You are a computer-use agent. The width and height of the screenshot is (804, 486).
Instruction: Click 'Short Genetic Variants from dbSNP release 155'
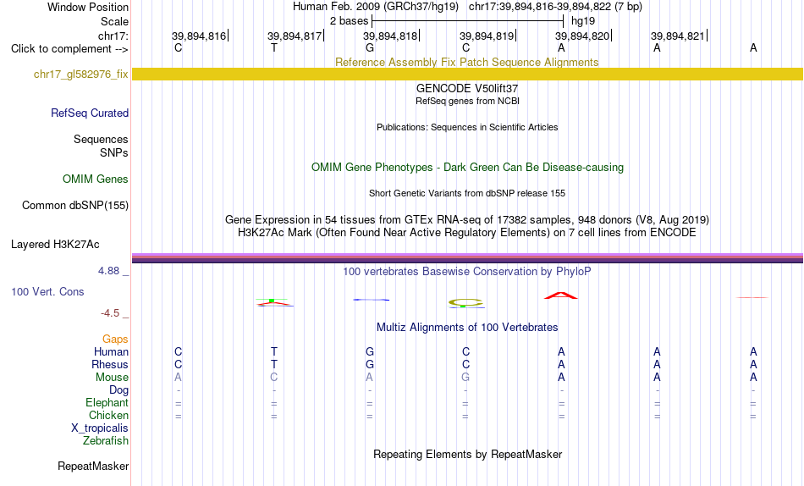(x=467, y=194)
